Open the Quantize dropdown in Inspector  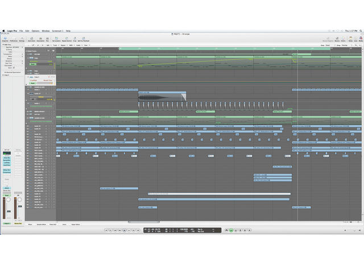tap(17, 47)
